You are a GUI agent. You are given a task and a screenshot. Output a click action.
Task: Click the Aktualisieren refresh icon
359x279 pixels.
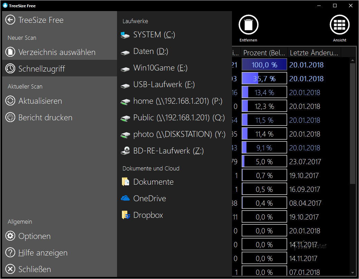click(x=10, y=101)
